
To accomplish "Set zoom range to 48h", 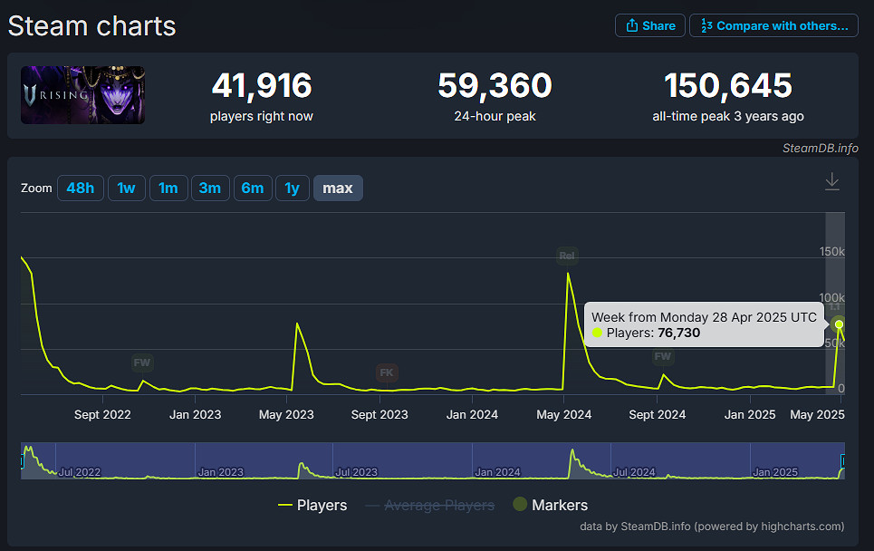I will tap(80, 188).
